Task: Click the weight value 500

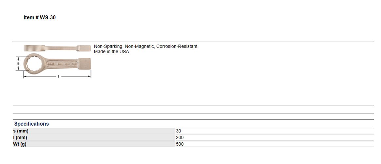Action: click(180, 144)
